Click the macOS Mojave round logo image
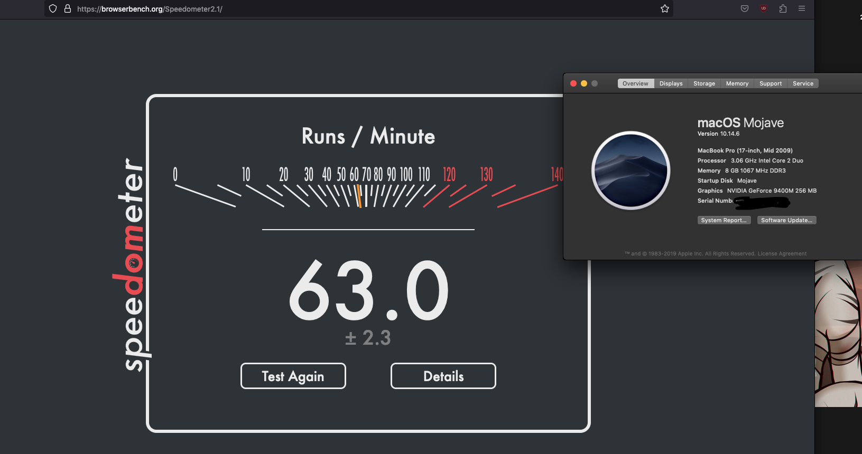This screenshot has height=454, width=862. [x=631, y=171]
